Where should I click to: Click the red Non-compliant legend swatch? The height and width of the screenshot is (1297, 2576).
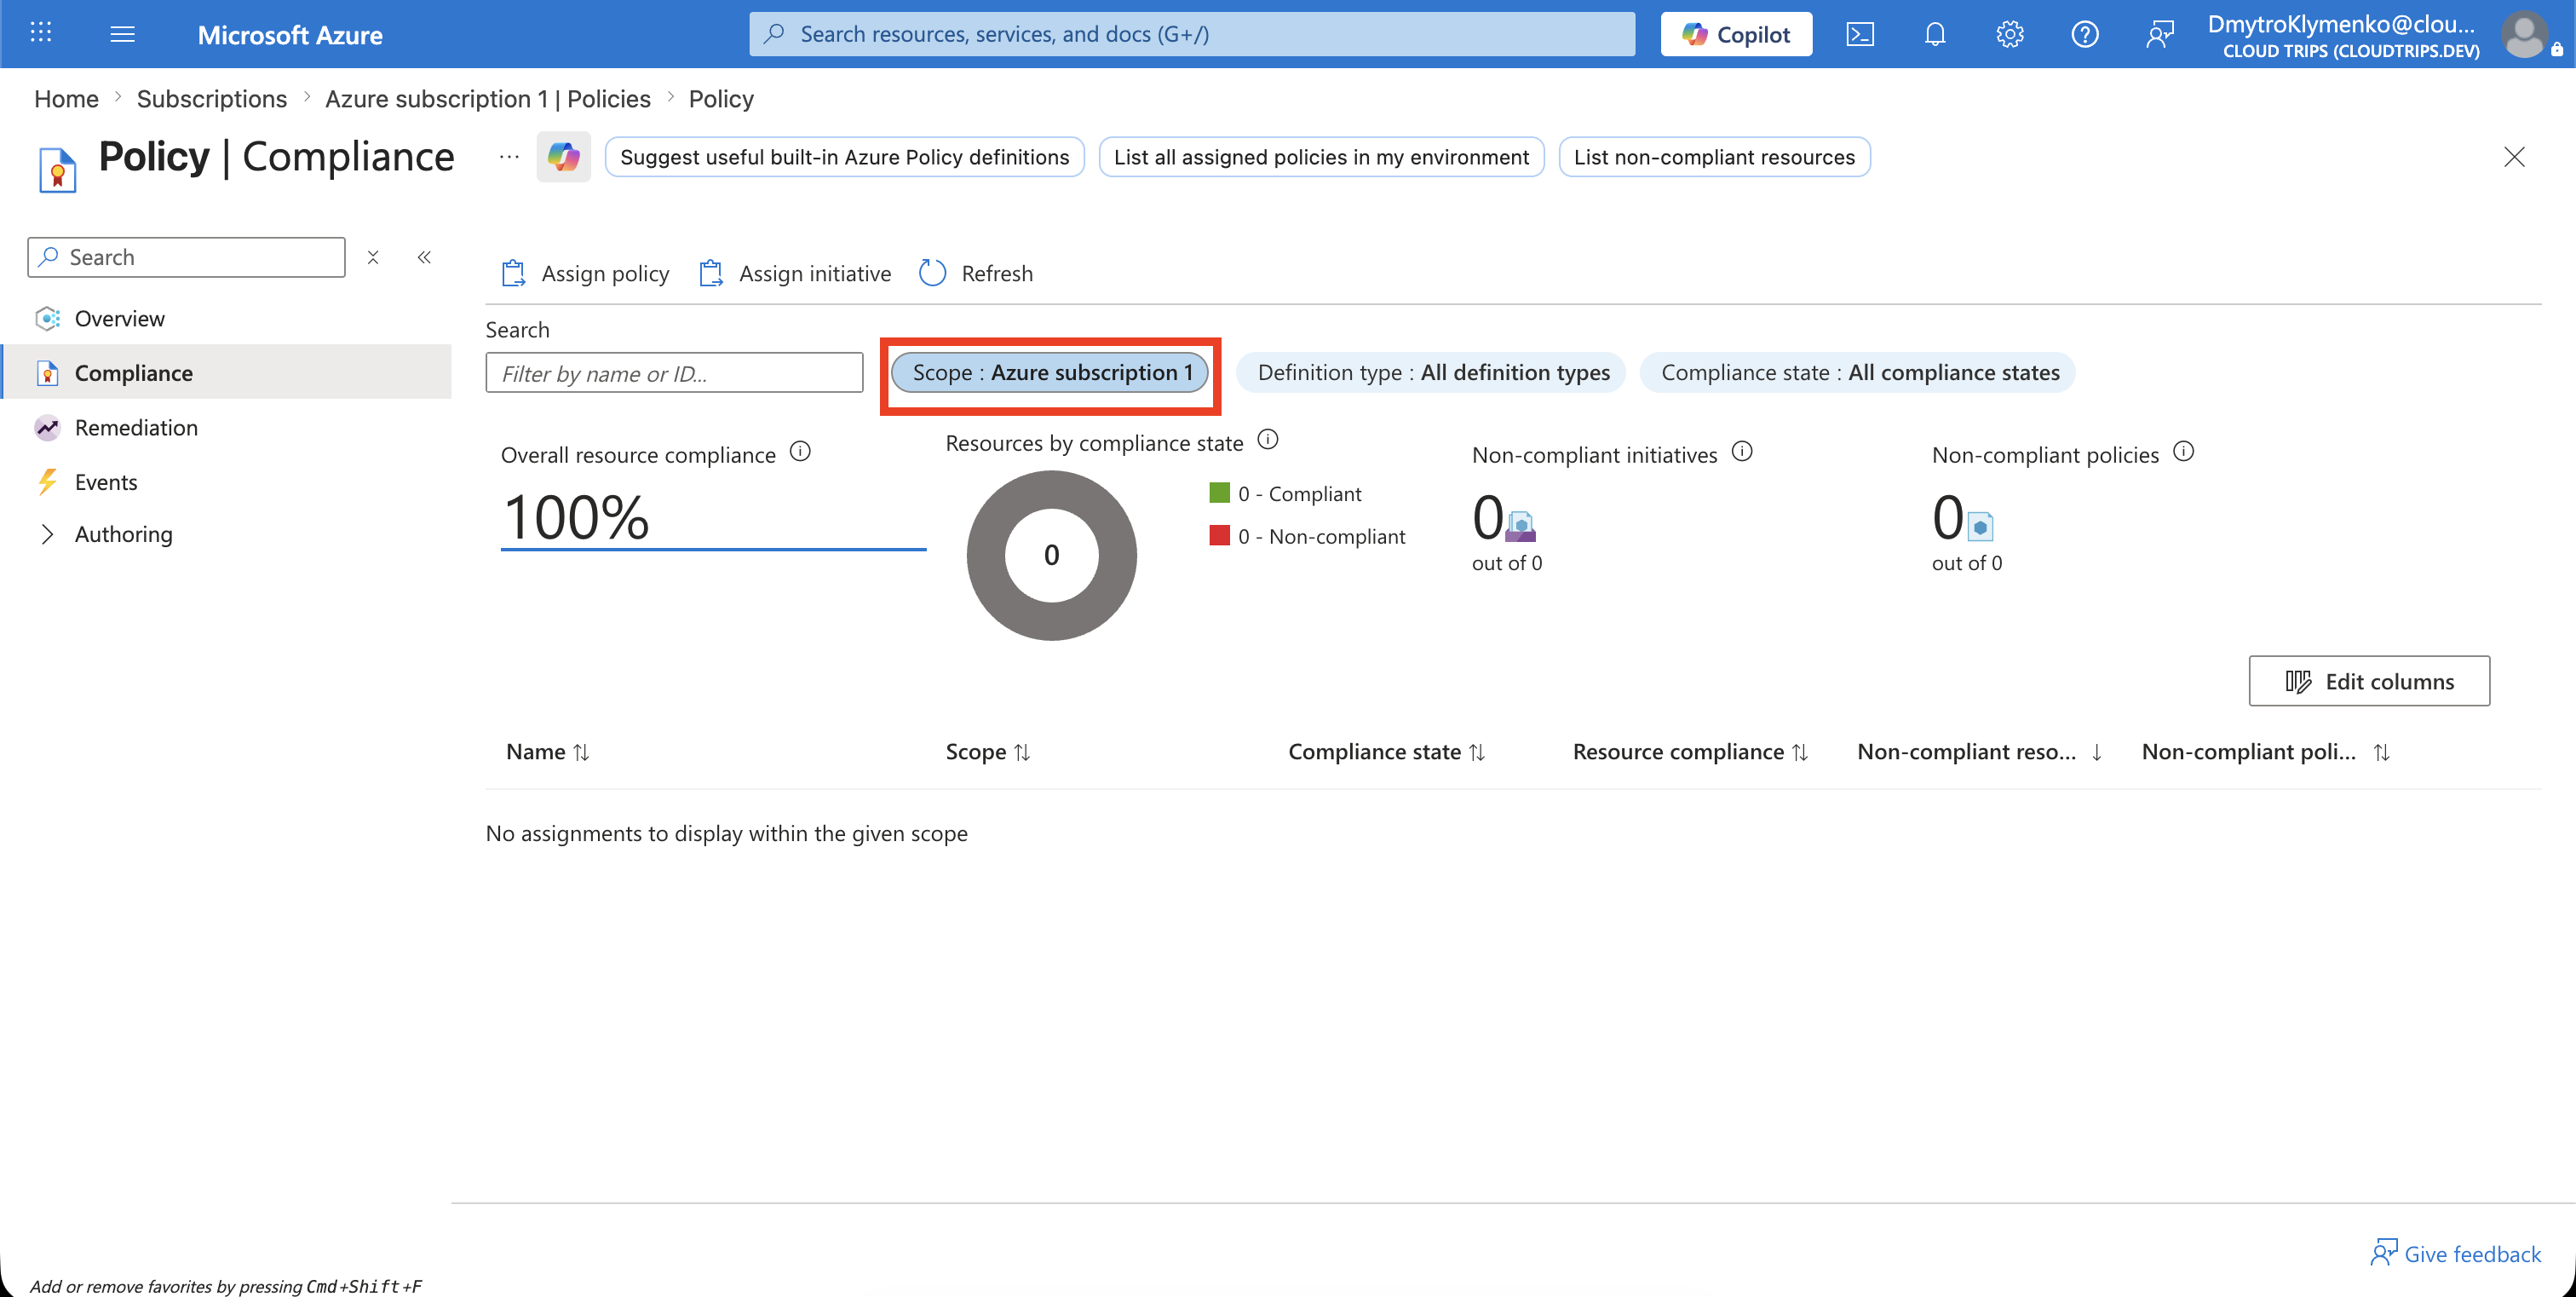1219,535
